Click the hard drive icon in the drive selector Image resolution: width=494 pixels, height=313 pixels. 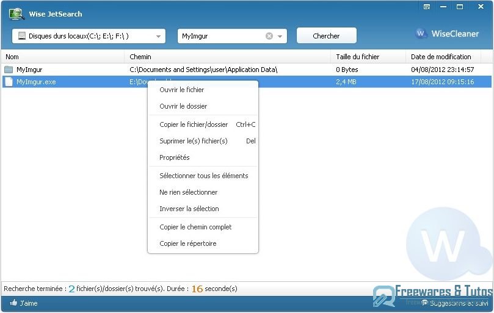(22, 36)
